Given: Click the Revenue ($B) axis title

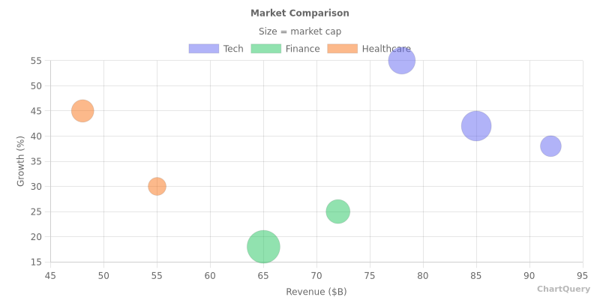Looking at the screenshot, I should [316, 292].
